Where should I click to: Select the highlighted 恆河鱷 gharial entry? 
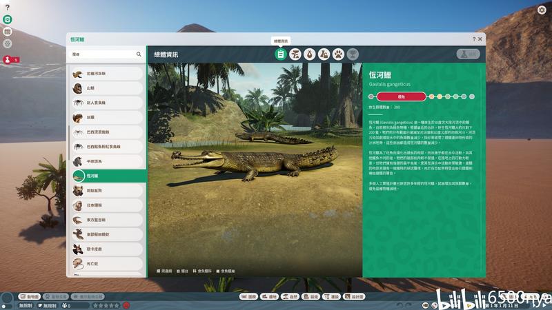pos(109,176)
